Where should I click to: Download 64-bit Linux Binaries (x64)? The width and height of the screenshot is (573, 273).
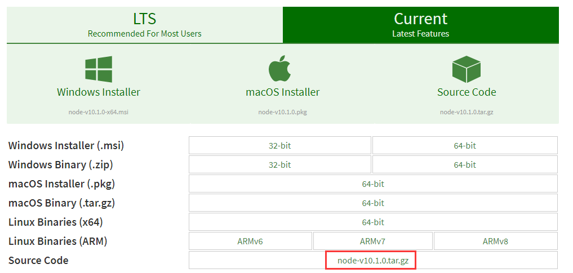(373, 222)
